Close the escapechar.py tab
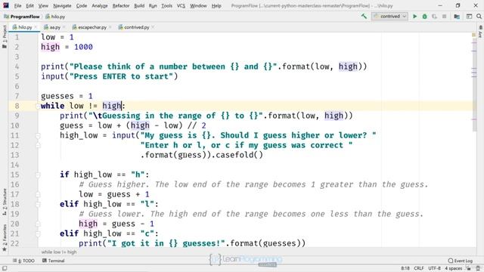This screenshot has width=484, height=272. click(110, 27)
